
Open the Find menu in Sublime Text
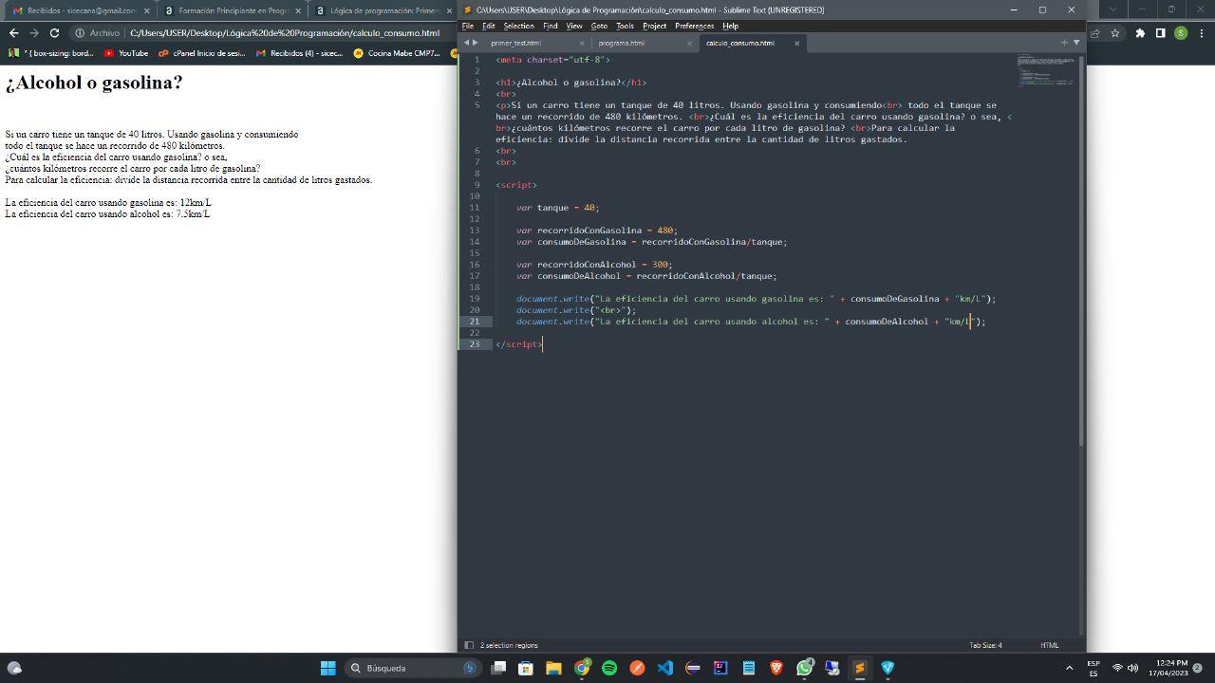click(x=550, y=26)
